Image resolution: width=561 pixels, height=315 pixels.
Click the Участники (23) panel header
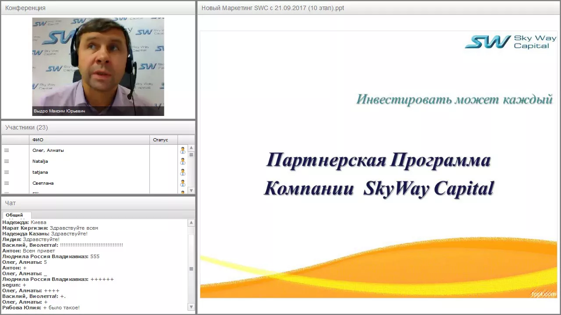pos(98,127)
